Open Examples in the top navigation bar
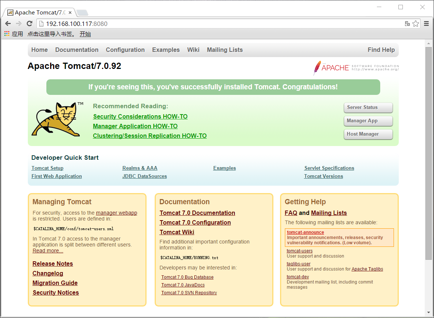 coord(166,50)
